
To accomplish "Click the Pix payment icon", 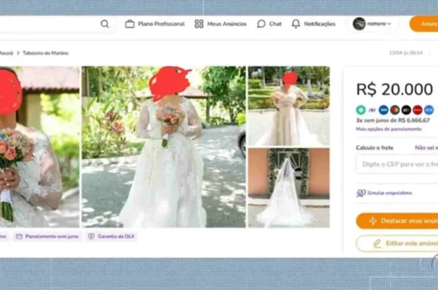I will coord(361,110).
